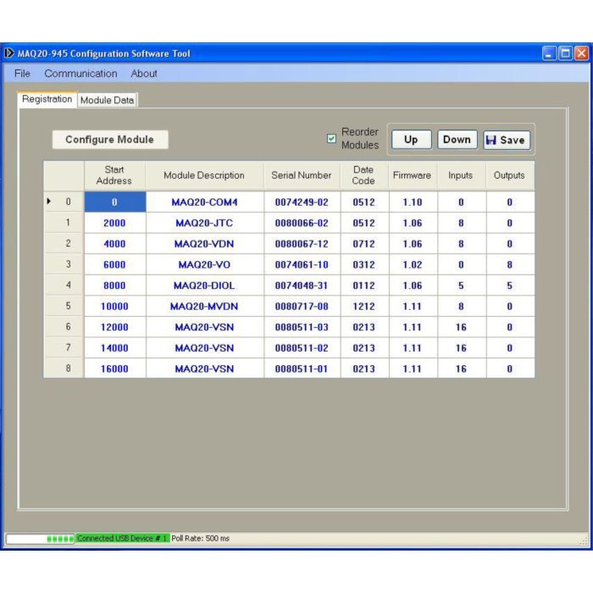This screenshot has width=593, height=593.
Task: Select MAQ20-VSN at start address 16000
Action: coord(205,369)
